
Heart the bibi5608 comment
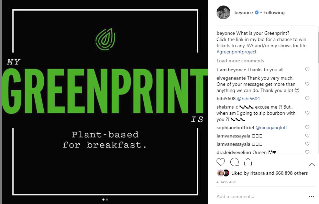[307, 99]
